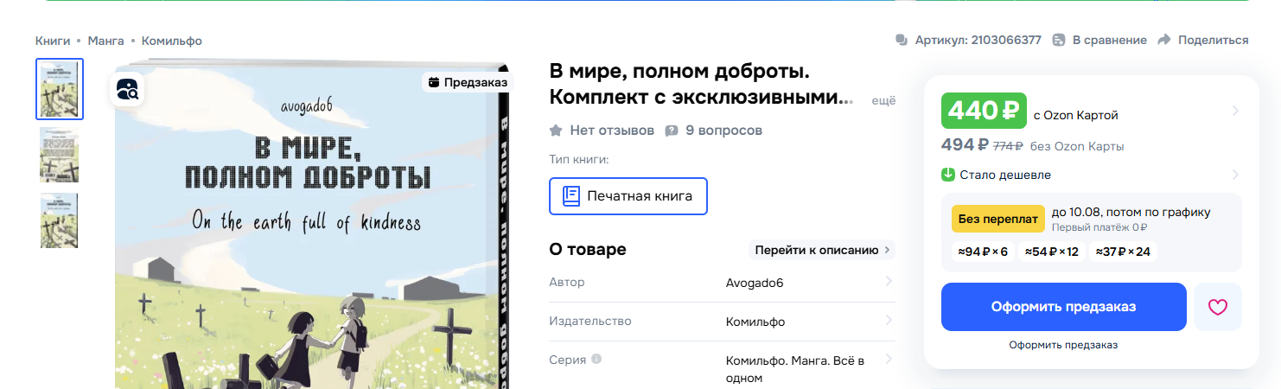The image size is (1281, 389).
Task: Select the ≈54 ₽ × 12 installment option
Action: click(x=1052, y=252)
